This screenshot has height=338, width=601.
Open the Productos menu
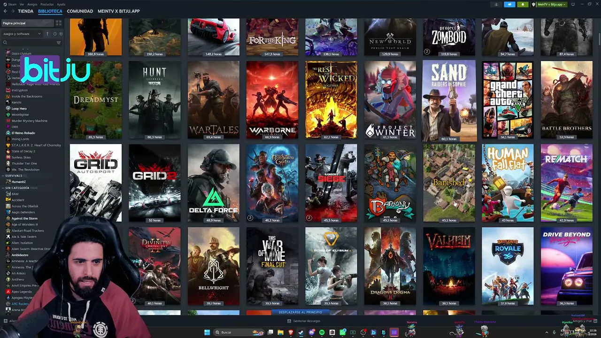(47, 4)
